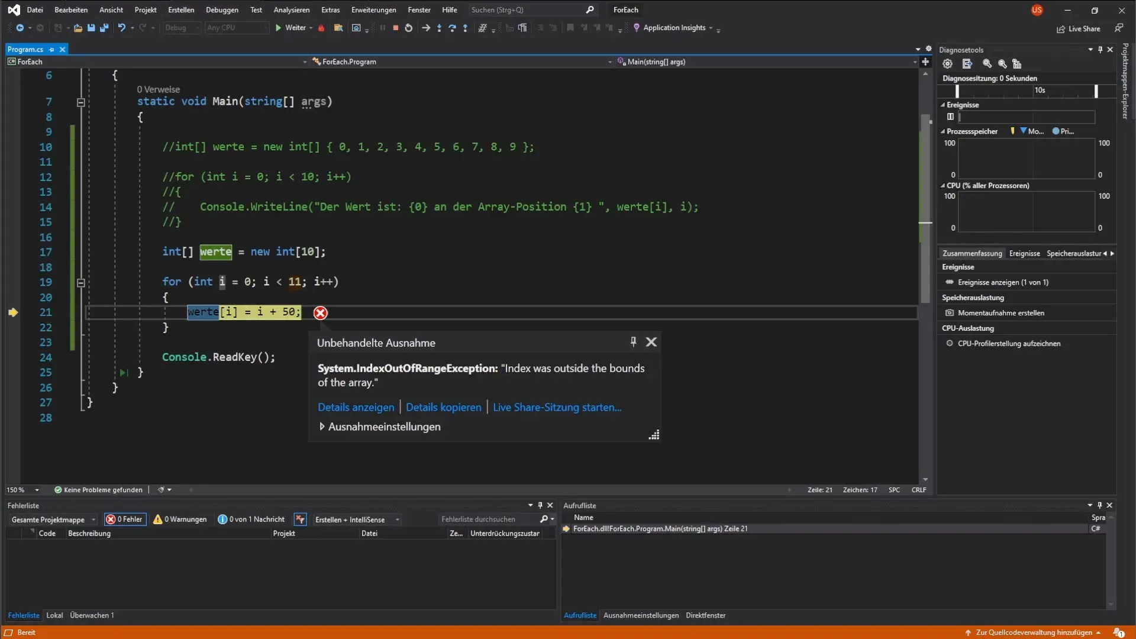Open the Any CPU platform dropdown
The image size is (1136, 639).
click(237, 28)
